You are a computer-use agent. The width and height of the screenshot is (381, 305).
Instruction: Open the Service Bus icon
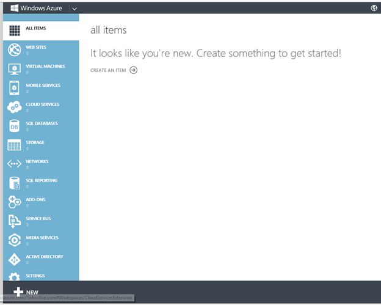tap(14, 221)
